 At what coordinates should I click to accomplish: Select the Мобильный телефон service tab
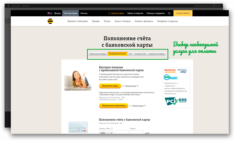click(x=98, y=54)
